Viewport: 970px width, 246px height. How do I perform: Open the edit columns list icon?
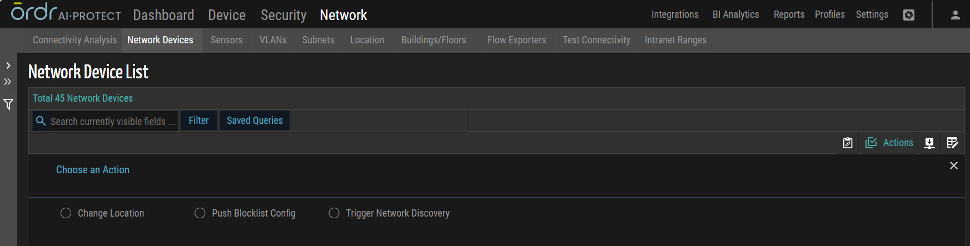point(952,143)
